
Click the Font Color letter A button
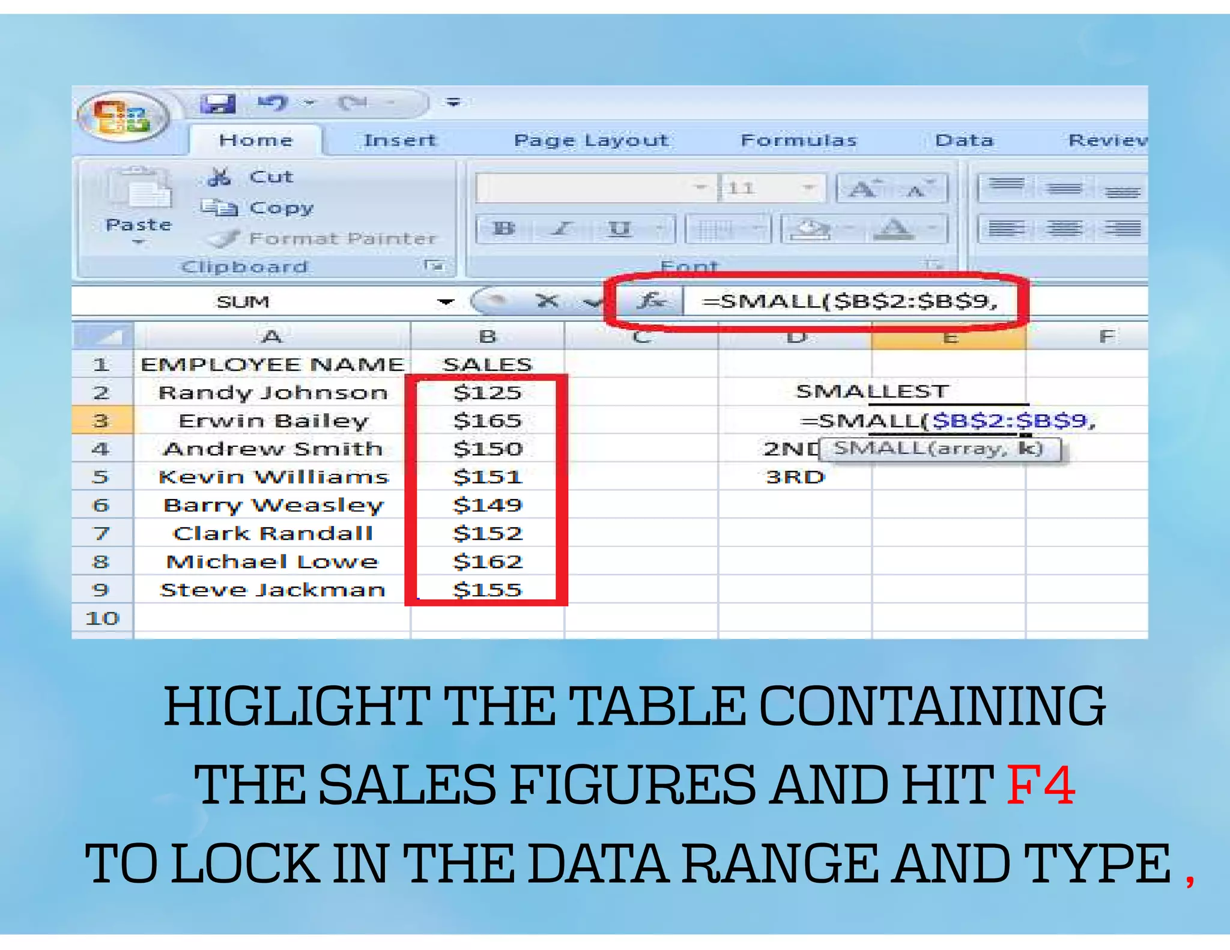894,229
